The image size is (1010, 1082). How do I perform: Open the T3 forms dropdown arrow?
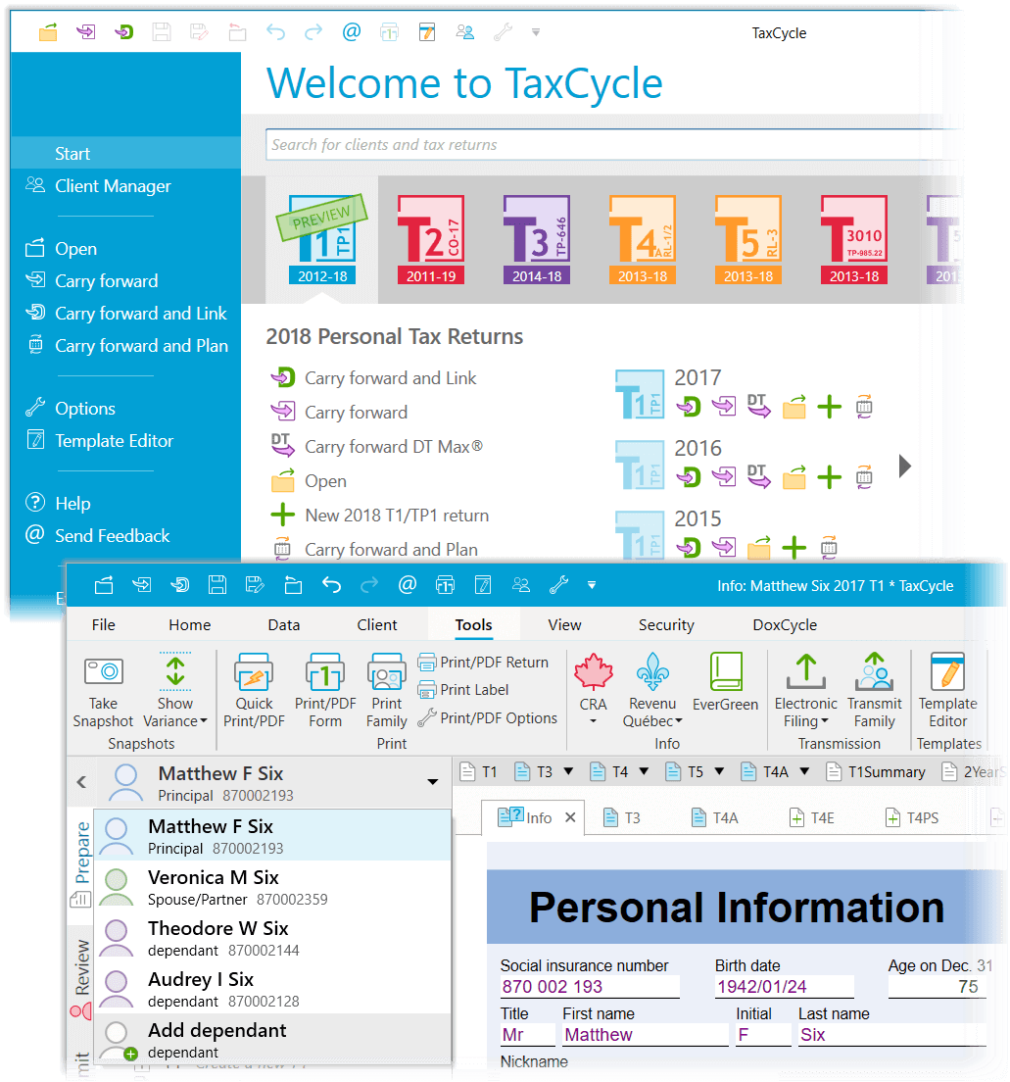pos(568,770)
